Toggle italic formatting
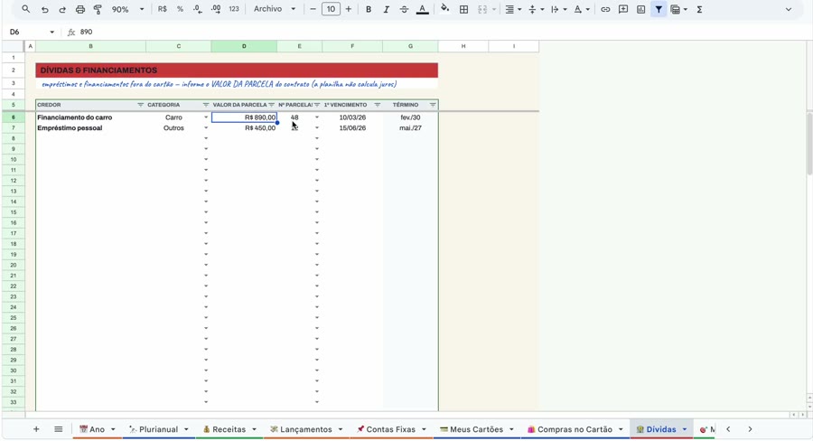813x441 pixels. click(386, 9)
